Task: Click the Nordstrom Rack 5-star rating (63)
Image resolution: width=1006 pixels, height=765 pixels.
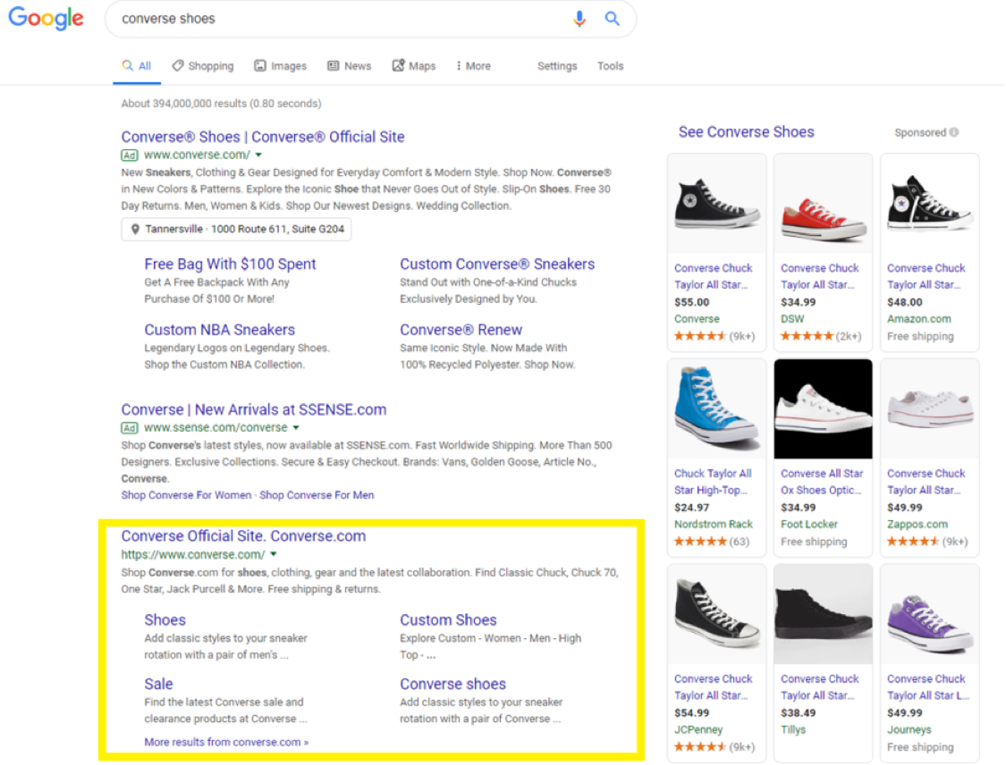Action: click(712, 542)
